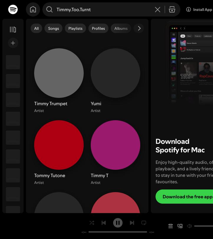Go to Home via house icon
Viewport: 213px width, 239px height.
click(x=33, y=9)
